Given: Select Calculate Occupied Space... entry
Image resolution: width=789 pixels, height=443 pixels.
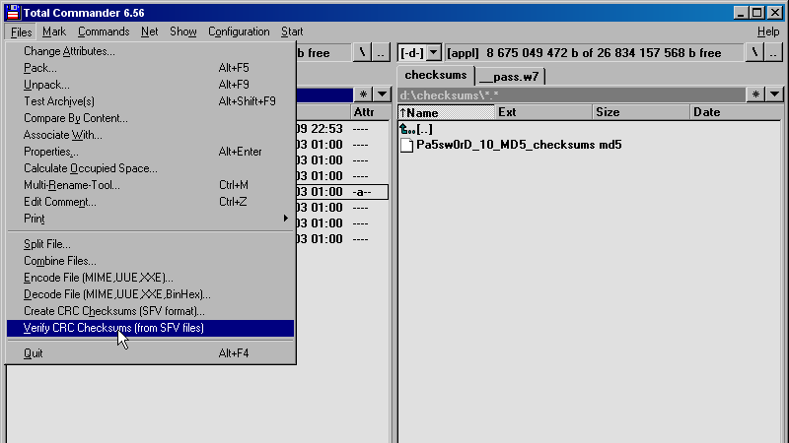Looking at the screenshot, I should (x=151, y=168).
